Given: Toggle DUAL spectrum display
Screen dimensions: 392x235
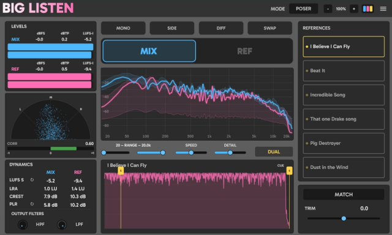Looking at the screenshot, I should point(274,152).
